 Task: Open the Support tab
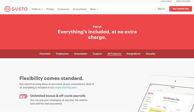[97, 54]
